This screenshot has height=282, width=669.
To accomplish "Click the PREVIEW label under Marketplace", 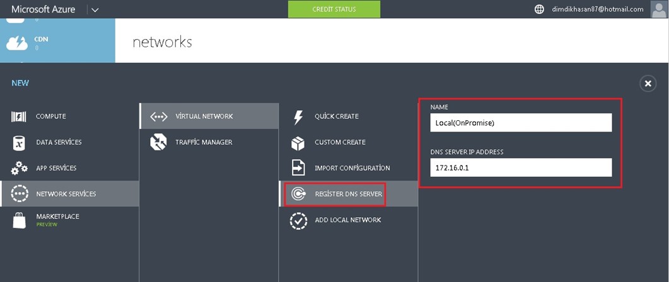I will pyautogui.click(x=47, y=225).
